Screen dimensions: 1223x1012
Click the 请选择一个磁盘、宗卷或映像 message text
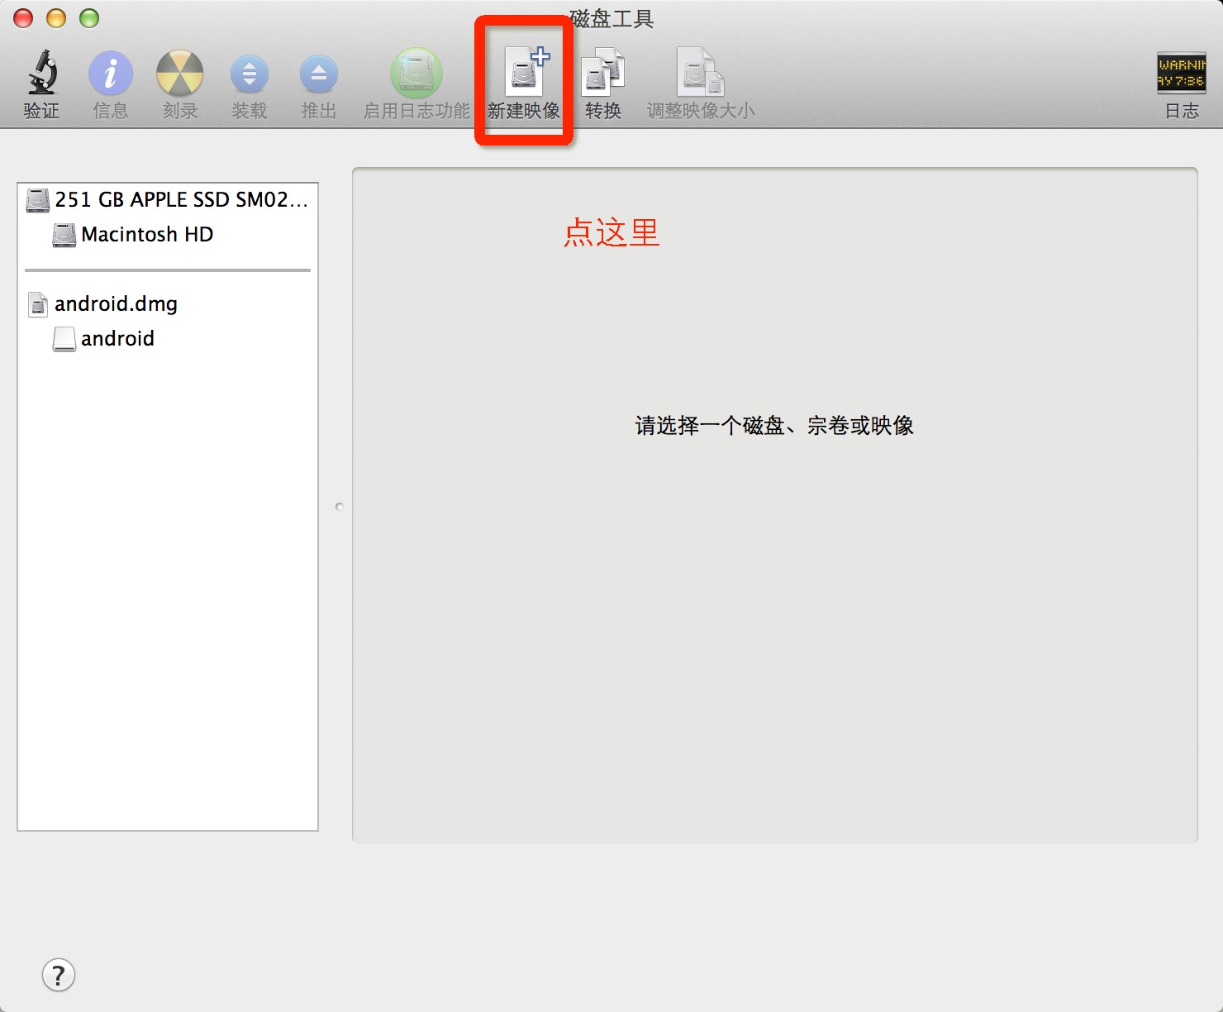click(774, 426)
